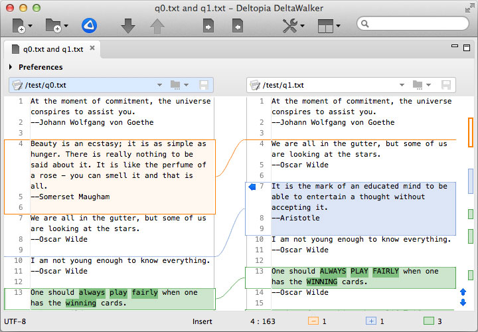Click the green changes count indicator in status bar
Screen dimensions: 478x332
(x=430, y=321)
